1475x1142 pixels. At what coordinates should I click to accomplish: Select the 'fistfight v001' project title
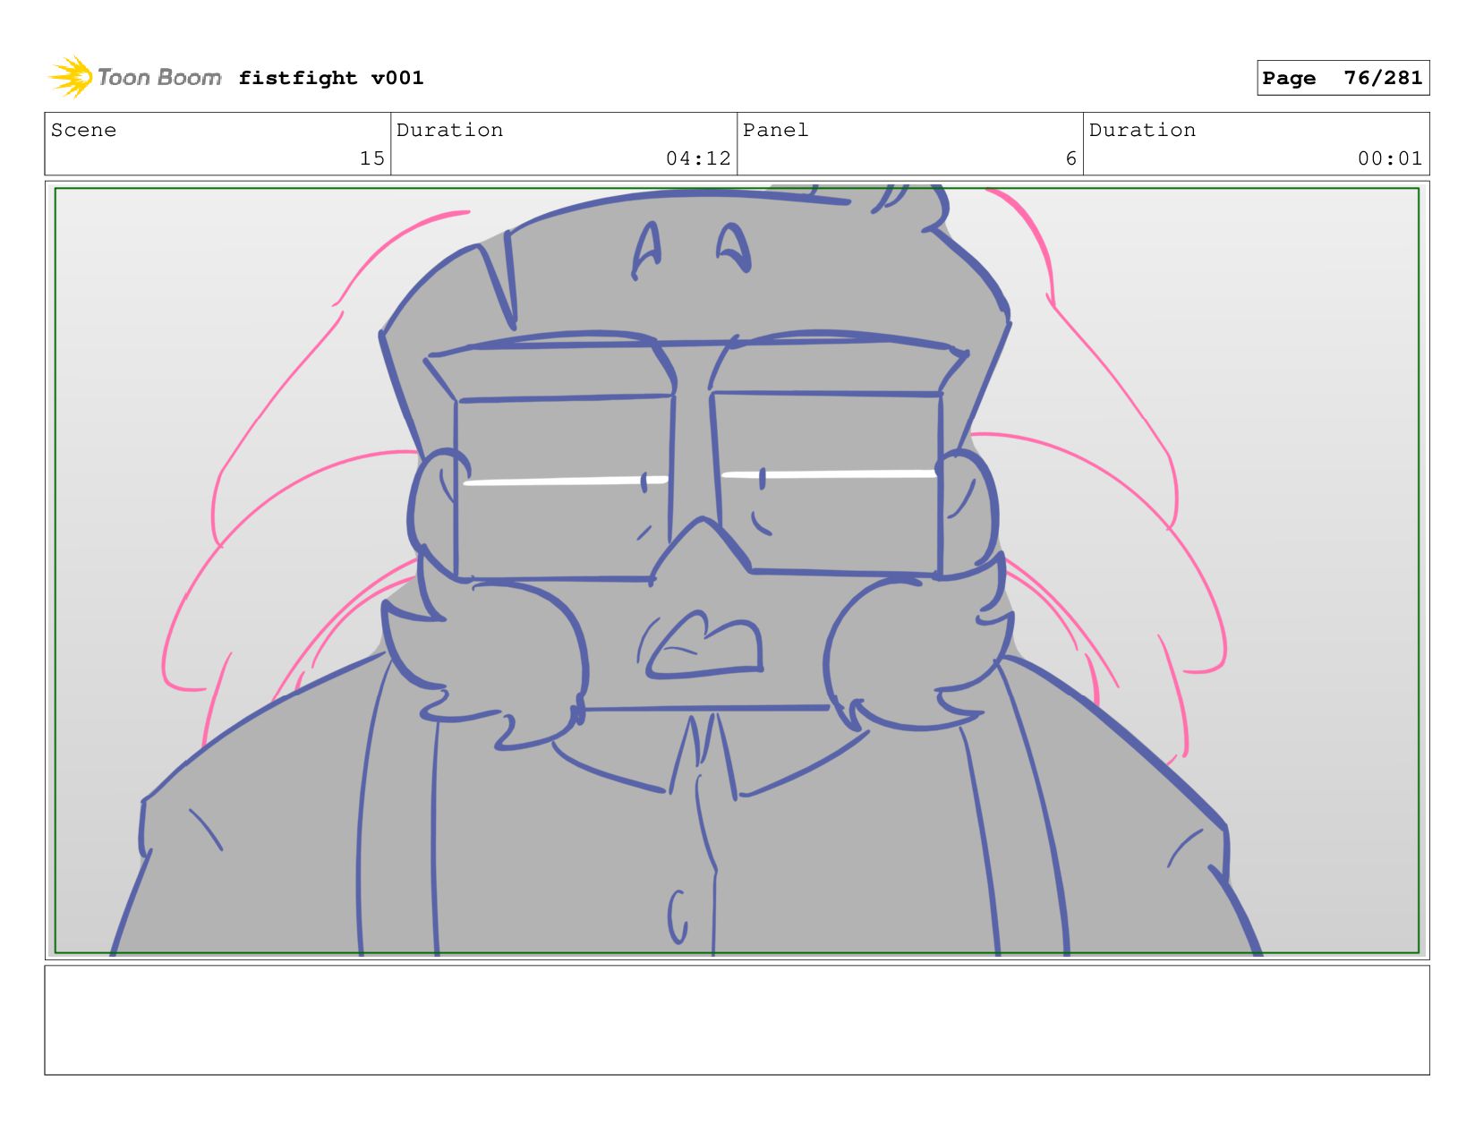(331, 78)
